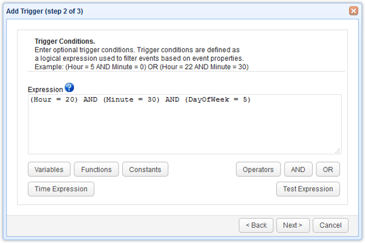This screenshot has width=365, height=243.
Task: Cancel the trigger wizard
Action: point(330,225)
